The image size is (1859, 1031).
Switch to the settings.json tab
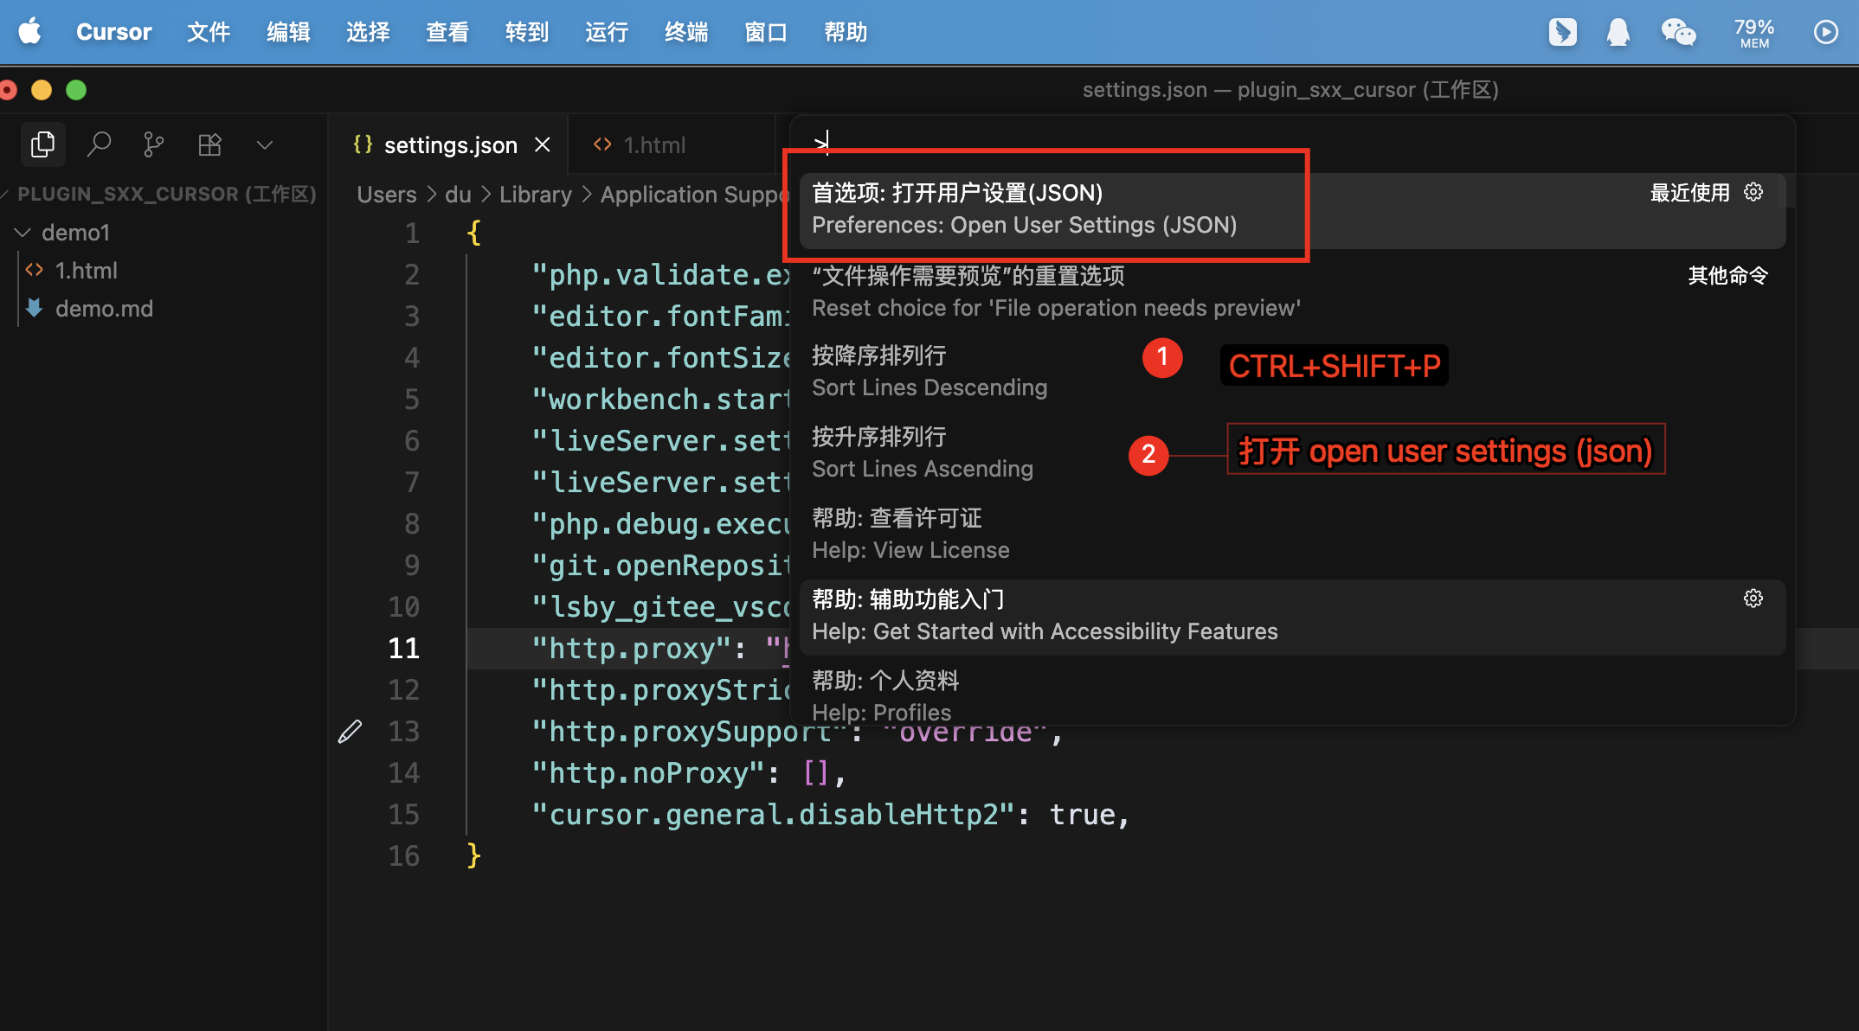pos(450,145)
